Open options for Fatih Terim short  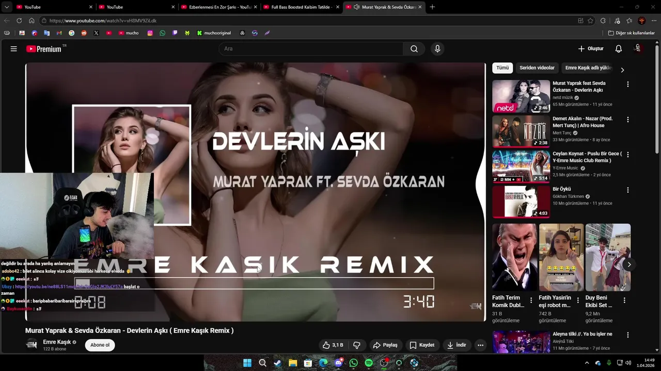click(x=531, y=300)
